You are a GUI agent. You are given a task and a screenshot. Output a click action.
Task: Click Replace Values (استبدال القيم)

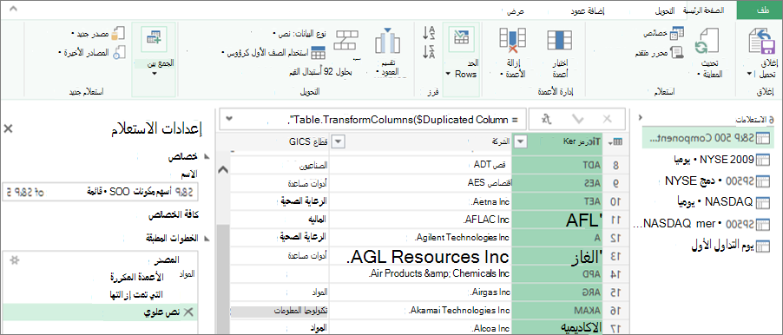[x=320, y=71]
